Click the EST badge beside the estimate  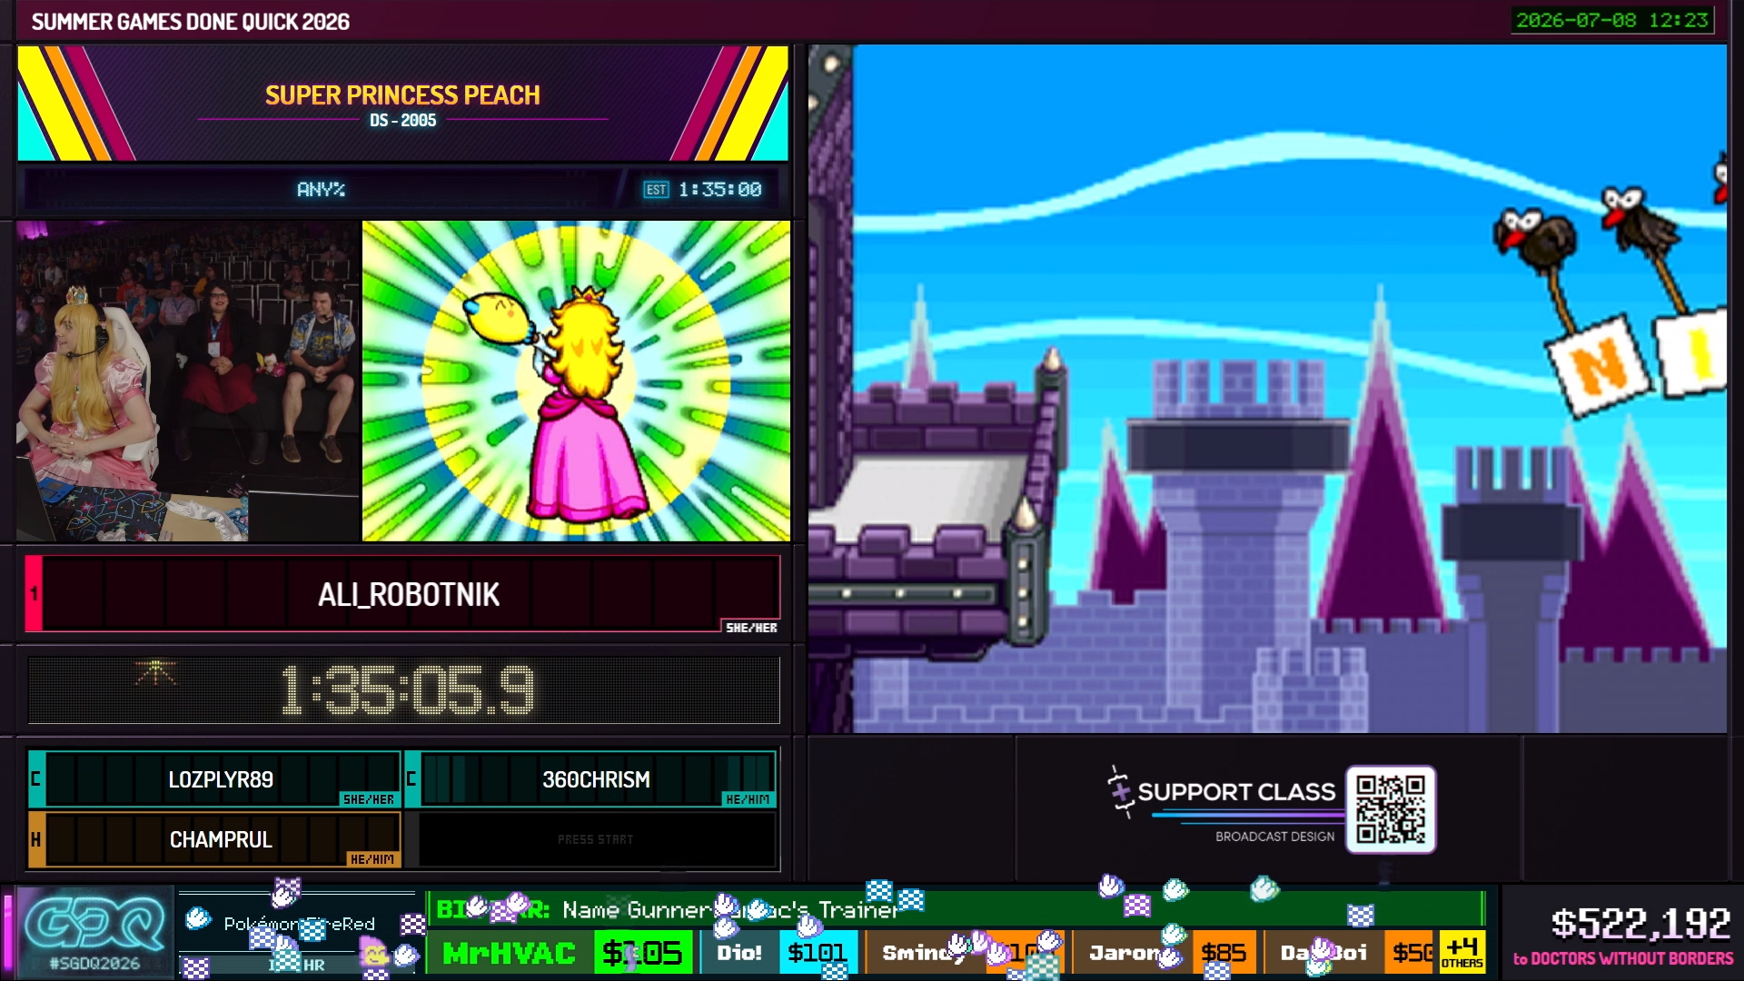coord(656,190)
